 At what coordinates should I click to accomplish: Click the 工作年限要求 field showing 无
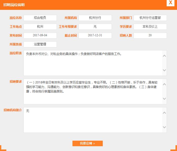[95, 27]
